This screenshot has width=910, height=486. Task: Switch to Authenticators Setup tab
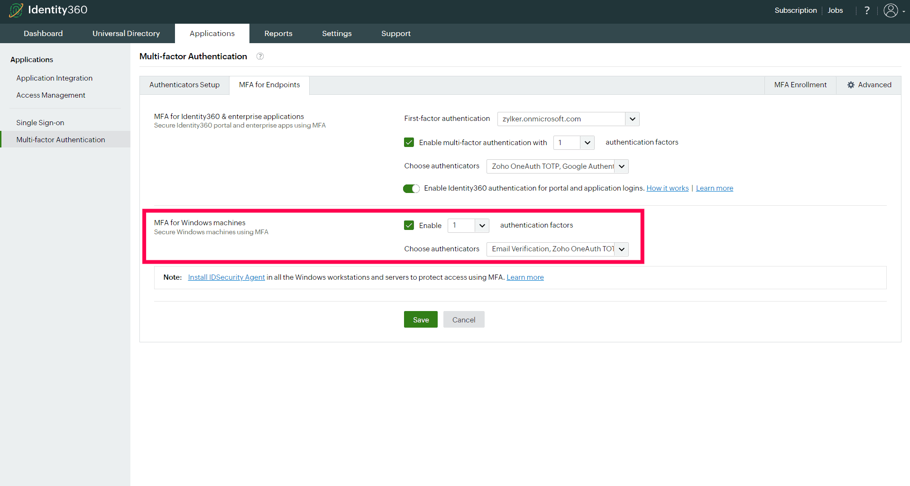click(184, 85)
